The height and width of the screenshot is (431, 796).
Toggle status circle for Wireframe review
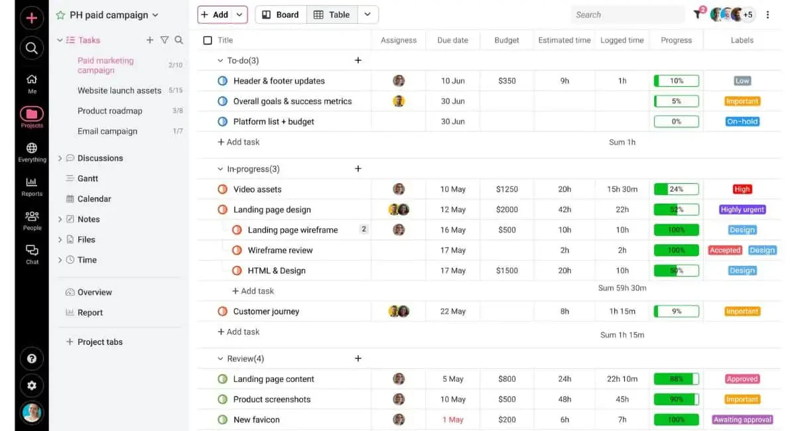(x=237, y=250)
